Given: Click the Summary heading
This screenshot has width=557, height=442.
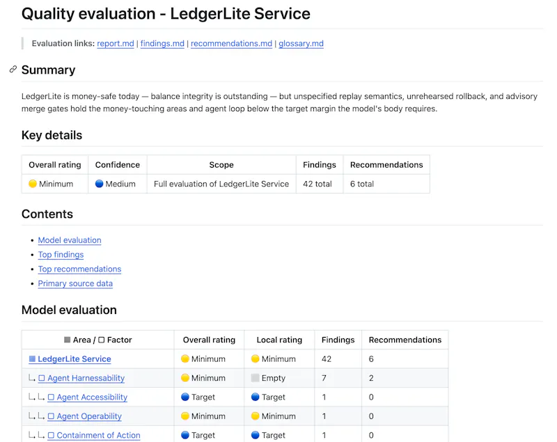Looking at the screenshot, I should pos(48,70).
